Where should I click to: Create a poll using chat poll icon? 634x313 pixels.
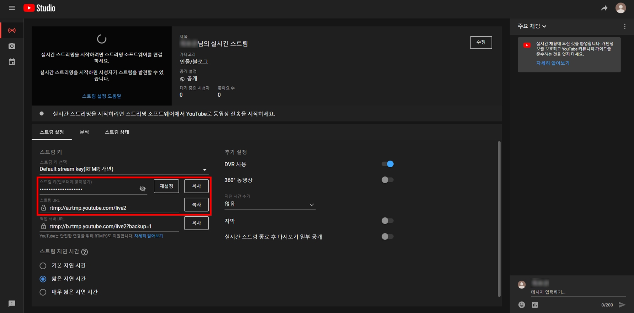point(535,304)
